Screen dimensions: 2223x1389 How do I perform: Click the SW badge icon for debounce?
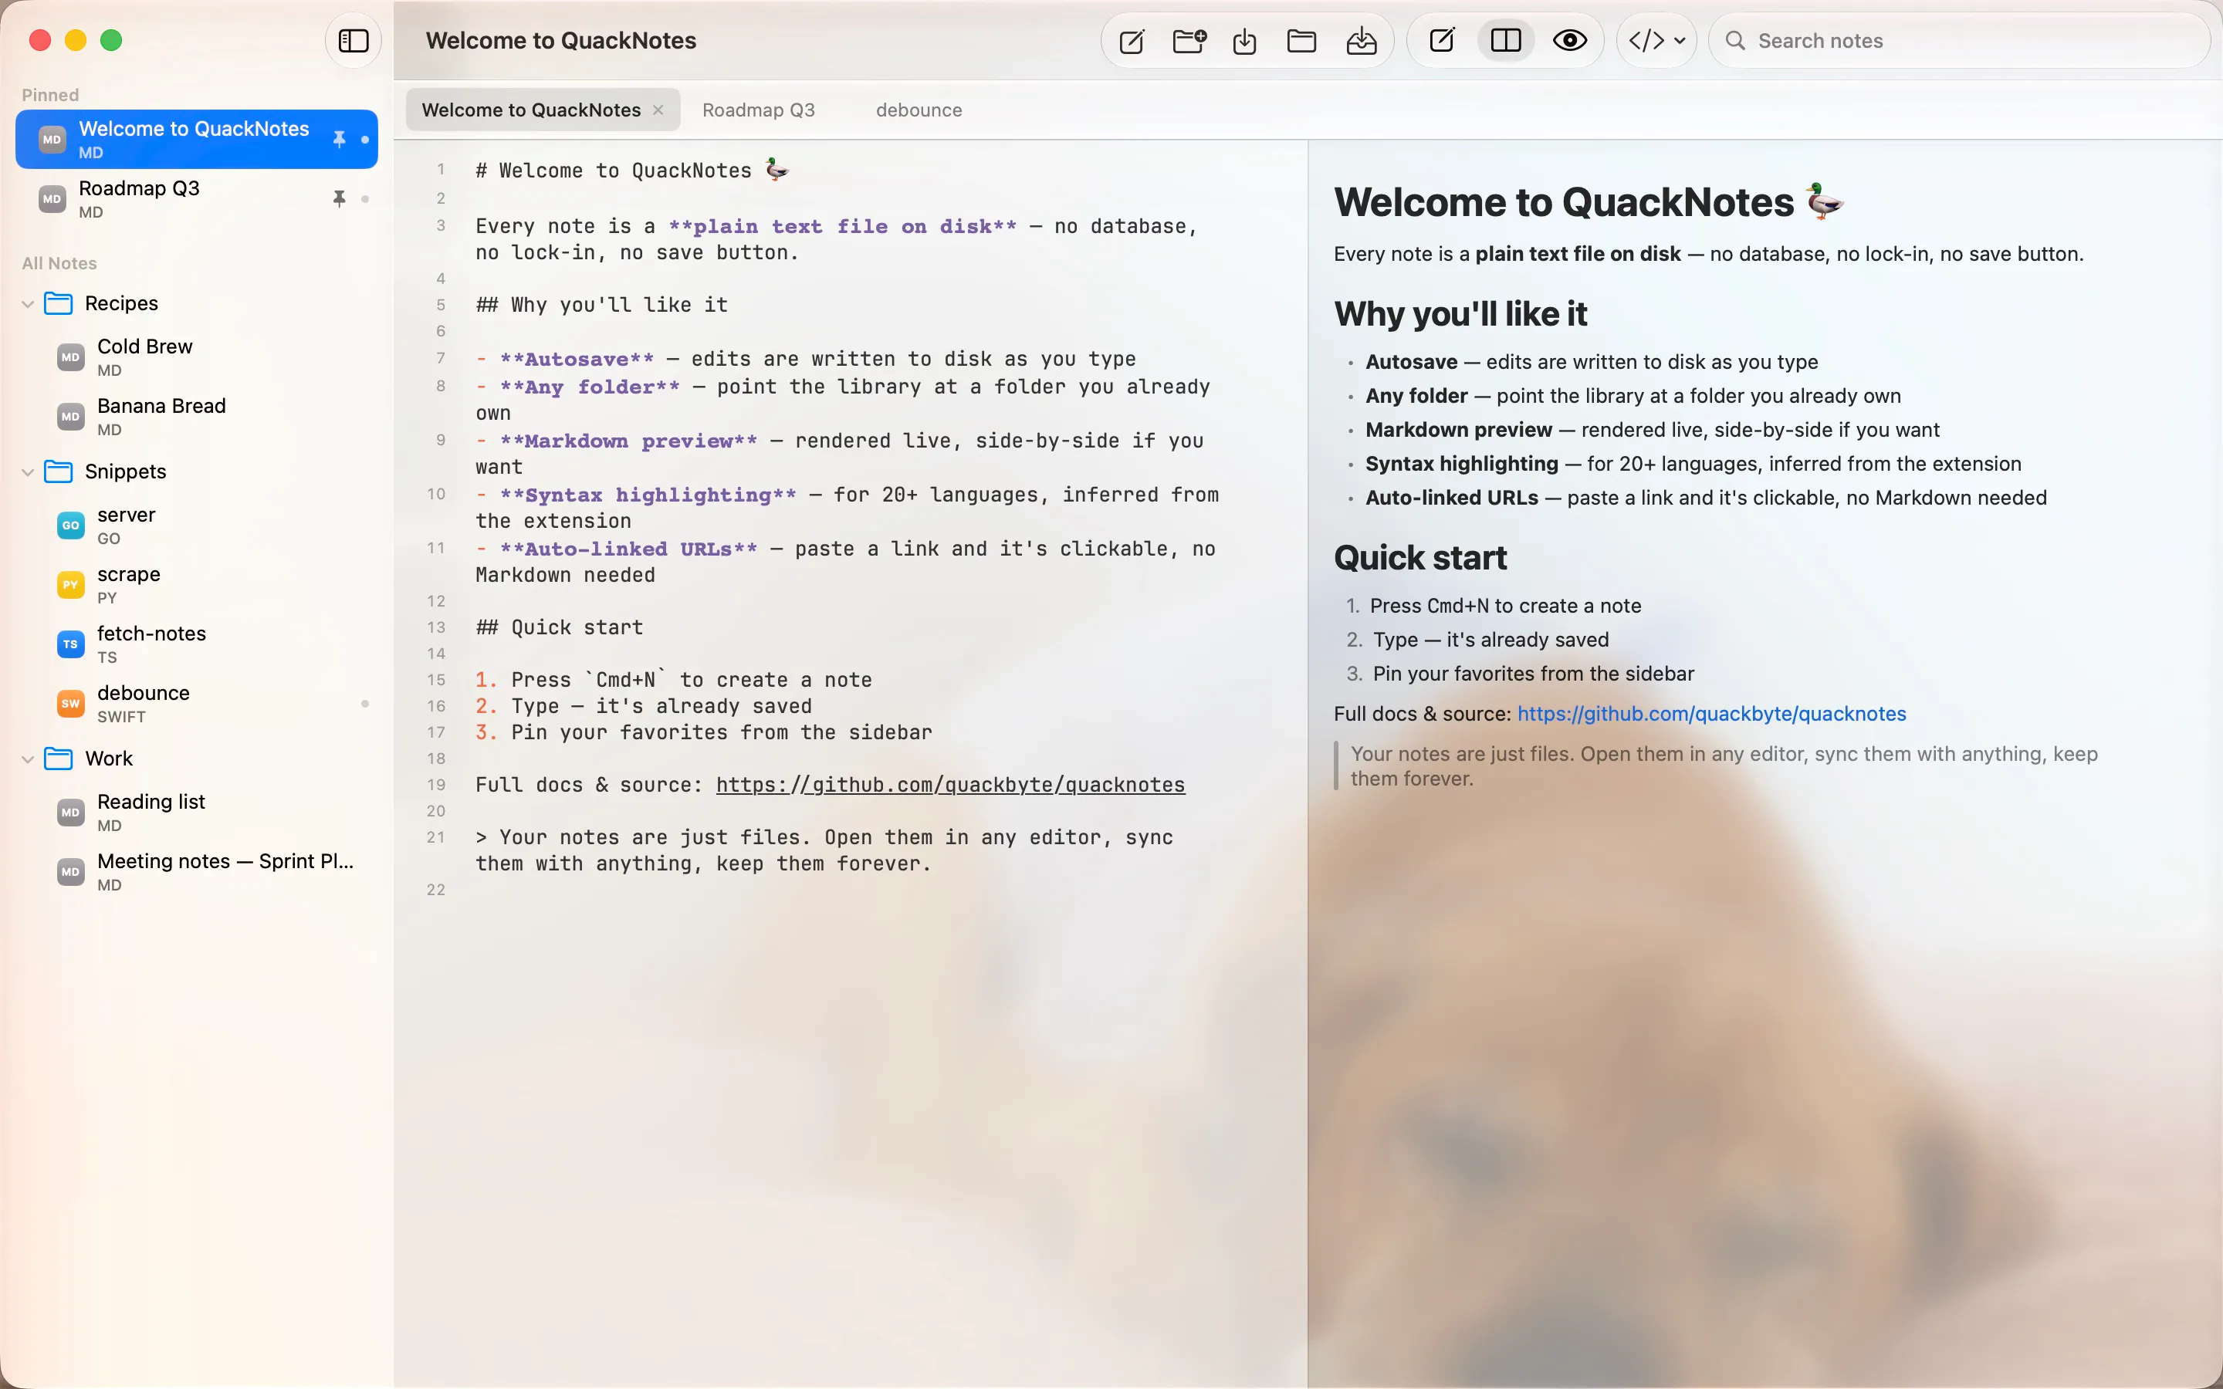point(71,704)
